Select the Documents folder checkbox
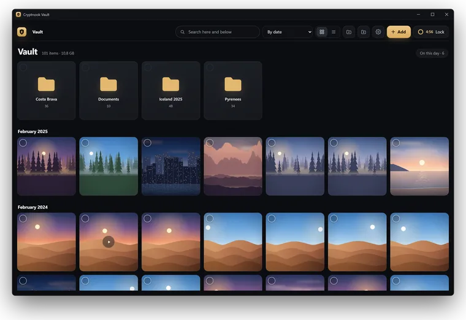466x320 pixels. coord(85,67)
